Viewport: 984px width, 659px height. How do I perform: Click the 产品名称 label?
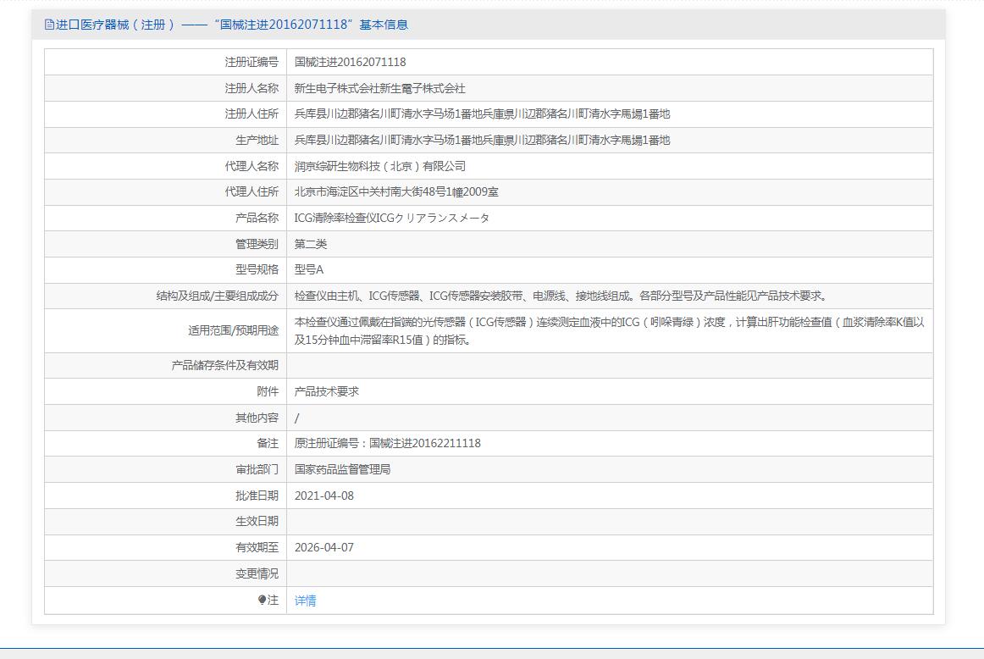[257, 219]
